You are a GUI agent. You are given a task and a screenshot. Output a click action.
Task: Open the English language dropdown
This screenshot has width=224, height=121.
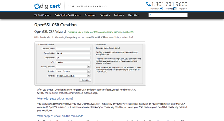183,9
